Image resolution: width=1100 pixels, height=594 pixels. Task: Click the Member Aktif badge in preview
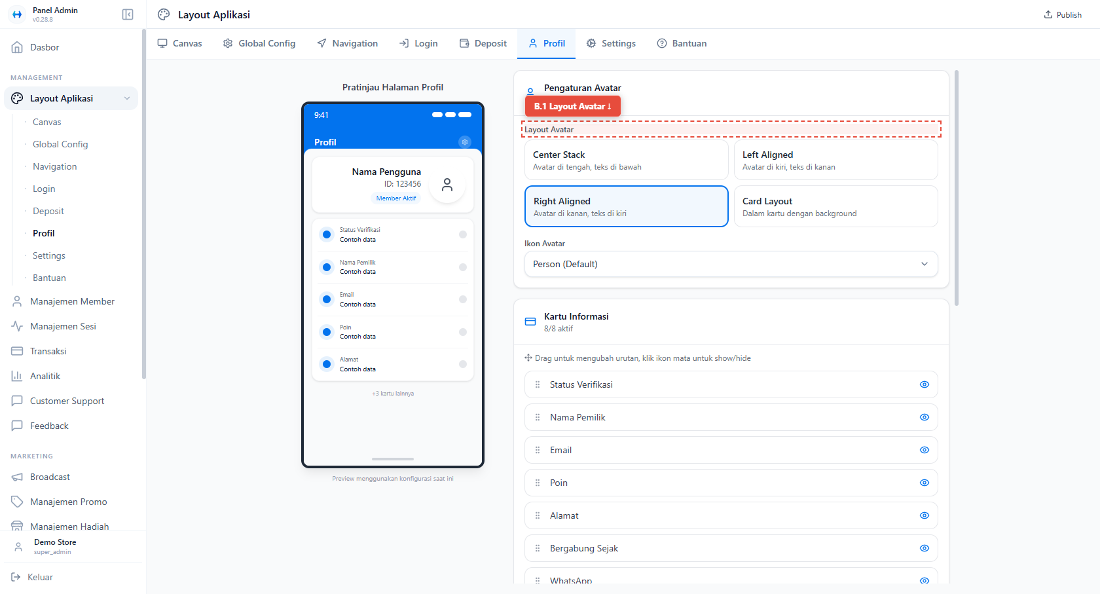coord(396,198)
